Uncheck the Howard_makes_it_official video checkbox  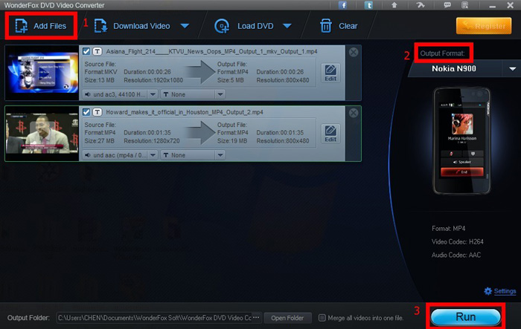tap(86, 111)
